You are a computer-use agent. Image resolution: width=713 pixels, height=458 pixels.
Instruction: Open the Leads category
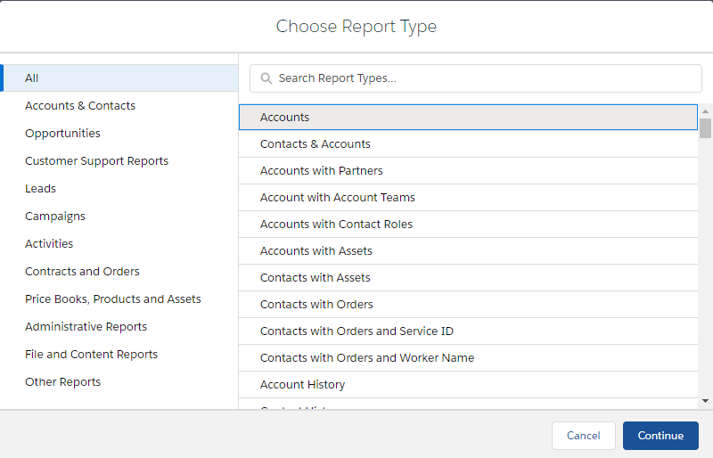click(40, 189)
